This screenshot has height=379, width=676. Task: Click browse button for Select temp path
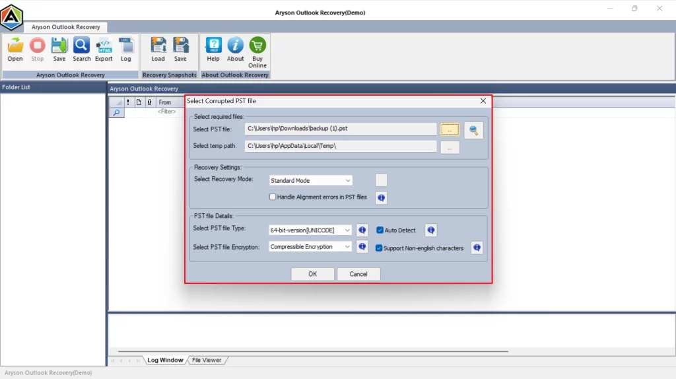coord(450,148)
